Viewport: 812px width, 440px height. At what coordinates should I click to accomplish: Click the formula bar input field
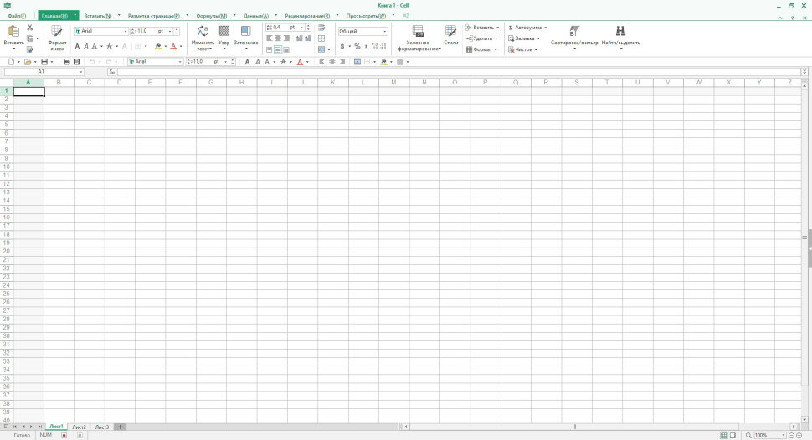coord(459,72)
